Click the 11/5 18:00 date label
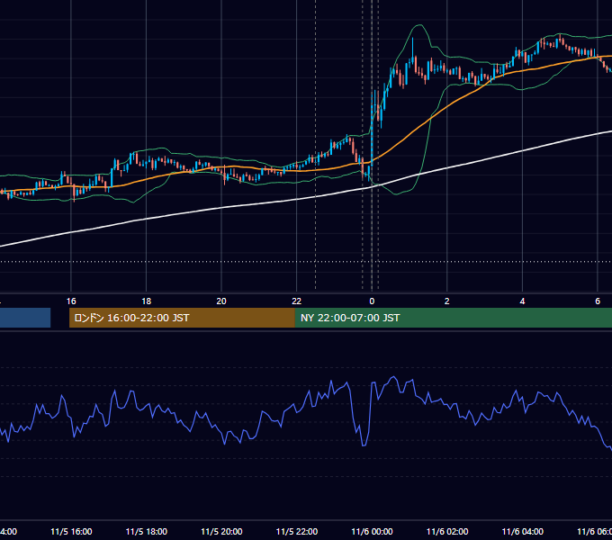 (x=147, y=532)
